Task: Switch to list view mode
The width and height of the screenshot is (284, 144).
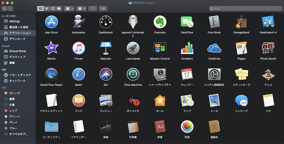Action: 47,9
